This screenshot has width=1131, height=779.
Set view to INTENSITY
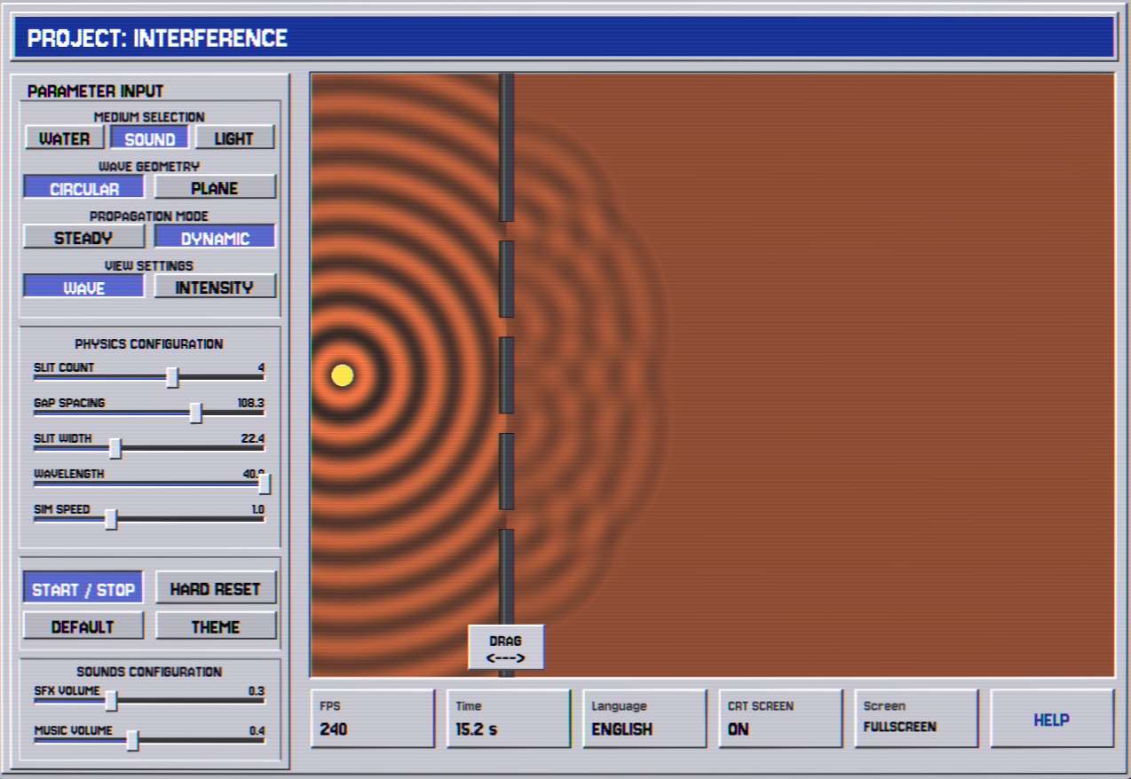click(215, 287)
